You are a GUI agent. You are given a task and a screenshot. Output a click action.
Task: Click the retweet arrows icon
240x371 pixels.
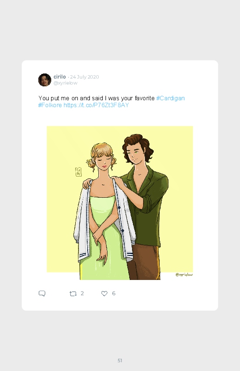coord(73,294)
